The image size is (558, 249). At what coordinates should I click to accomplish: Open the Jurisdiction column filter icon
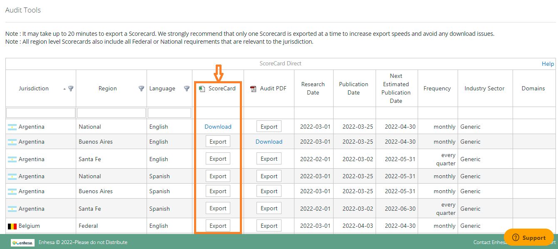pyautogui.click(x=71, y=88)
